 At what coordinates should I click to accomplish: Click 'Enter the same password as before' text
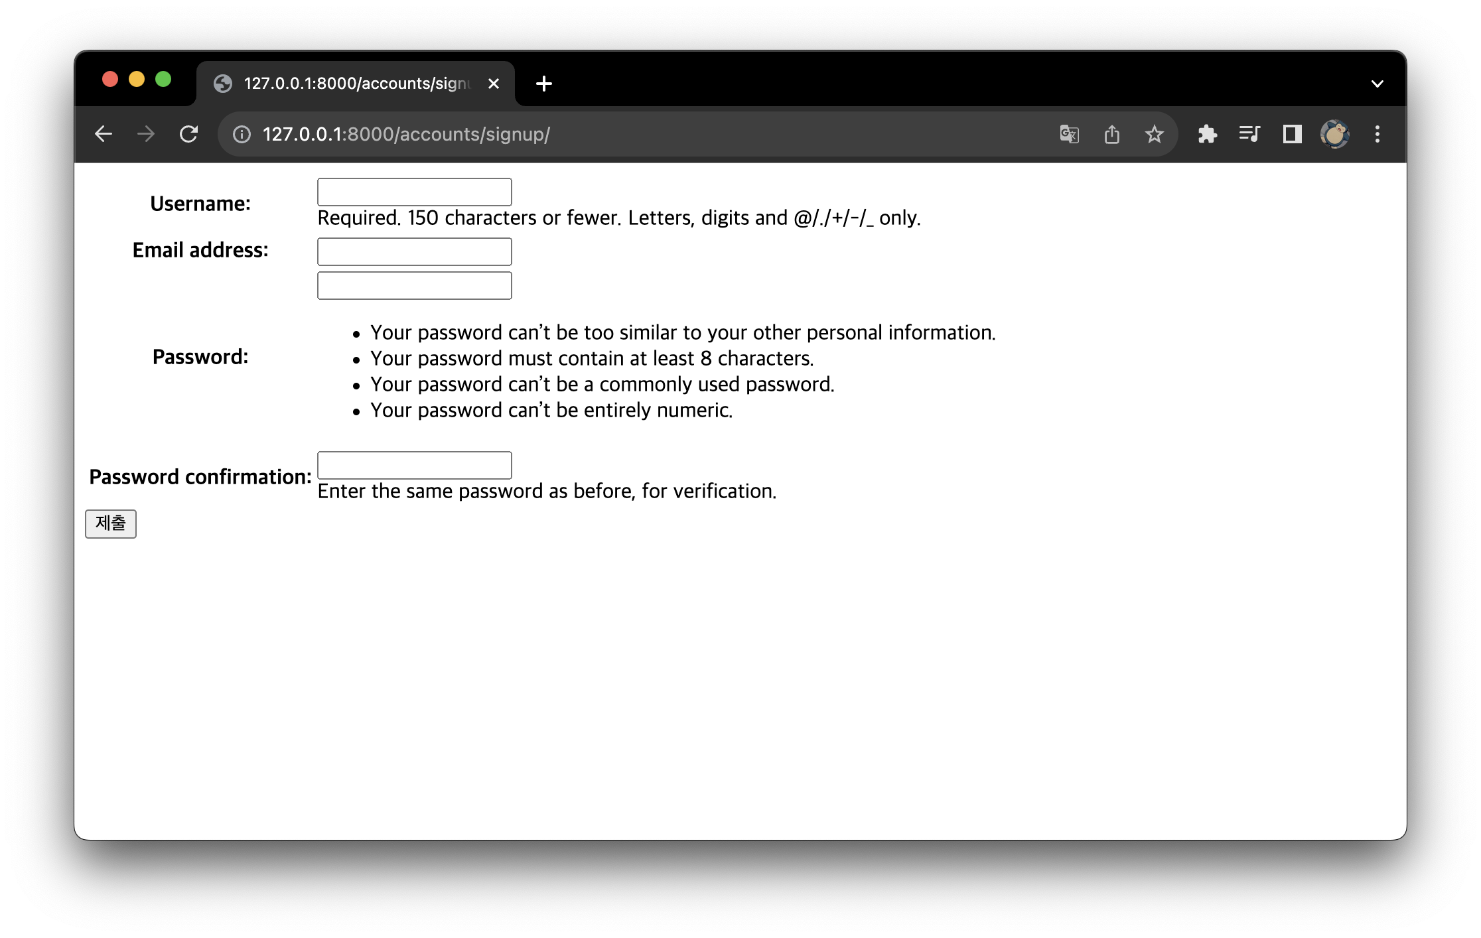tap(547, 491)
